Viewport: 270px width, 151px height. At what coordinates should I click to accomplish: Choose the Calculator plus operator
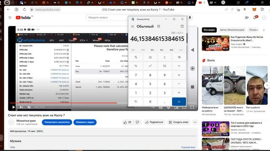(179, 93)
